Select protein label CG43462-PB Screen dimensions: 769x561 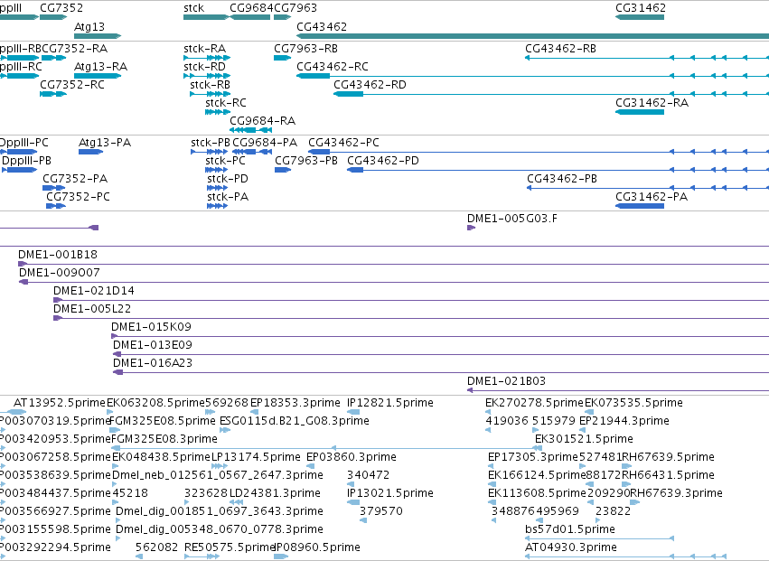point(562,179)
